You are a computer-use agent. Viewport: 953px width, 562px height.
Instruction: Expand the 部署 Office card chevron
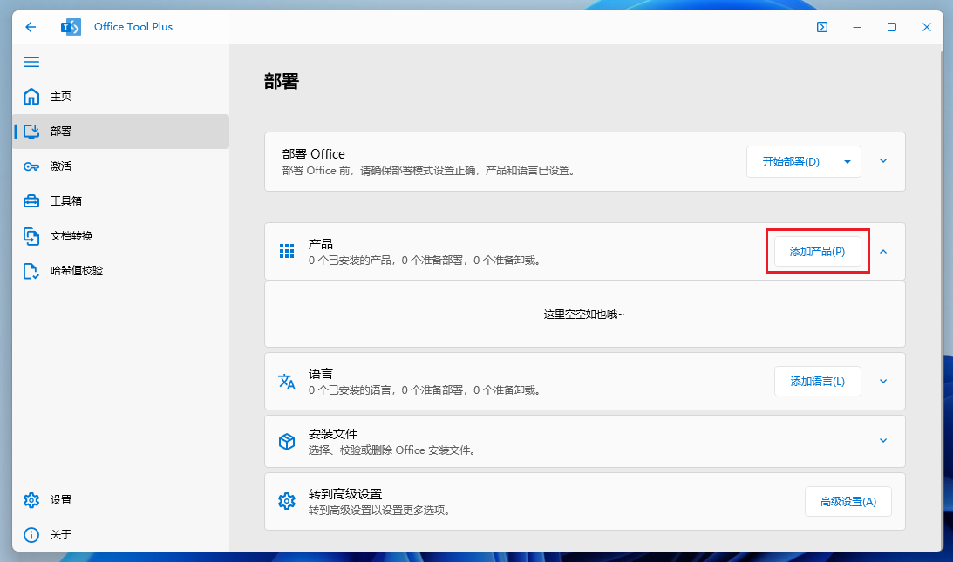(x=883, y=161)
